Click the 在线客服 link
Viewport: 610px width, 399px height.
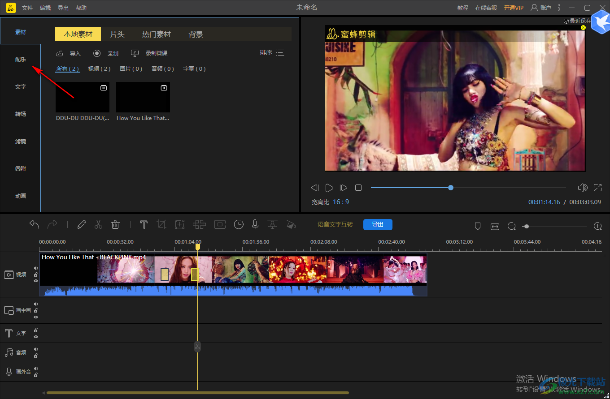pos(486,8)
